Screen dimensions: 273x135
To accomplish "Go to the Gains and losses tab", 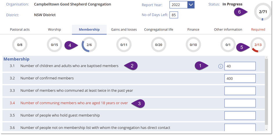I will (124, 30).
